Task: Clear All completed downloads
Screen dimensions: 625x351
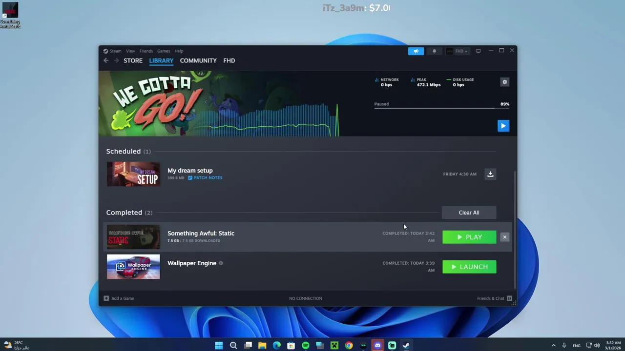Action: (x=469, y=213)
